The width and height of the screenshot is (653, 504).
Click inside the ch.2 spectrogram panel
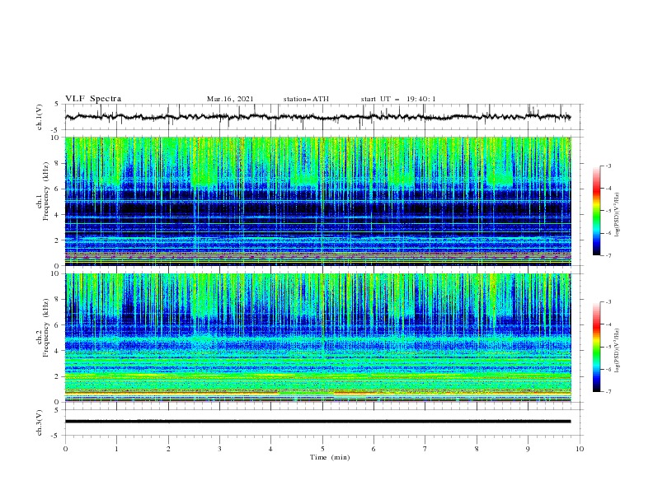317,338
